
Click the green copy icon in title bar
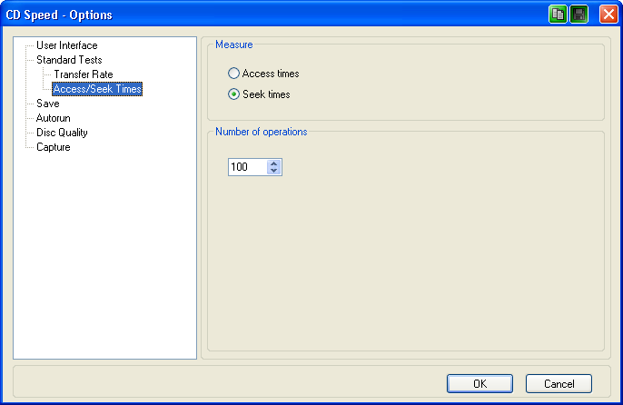[558, 15]
